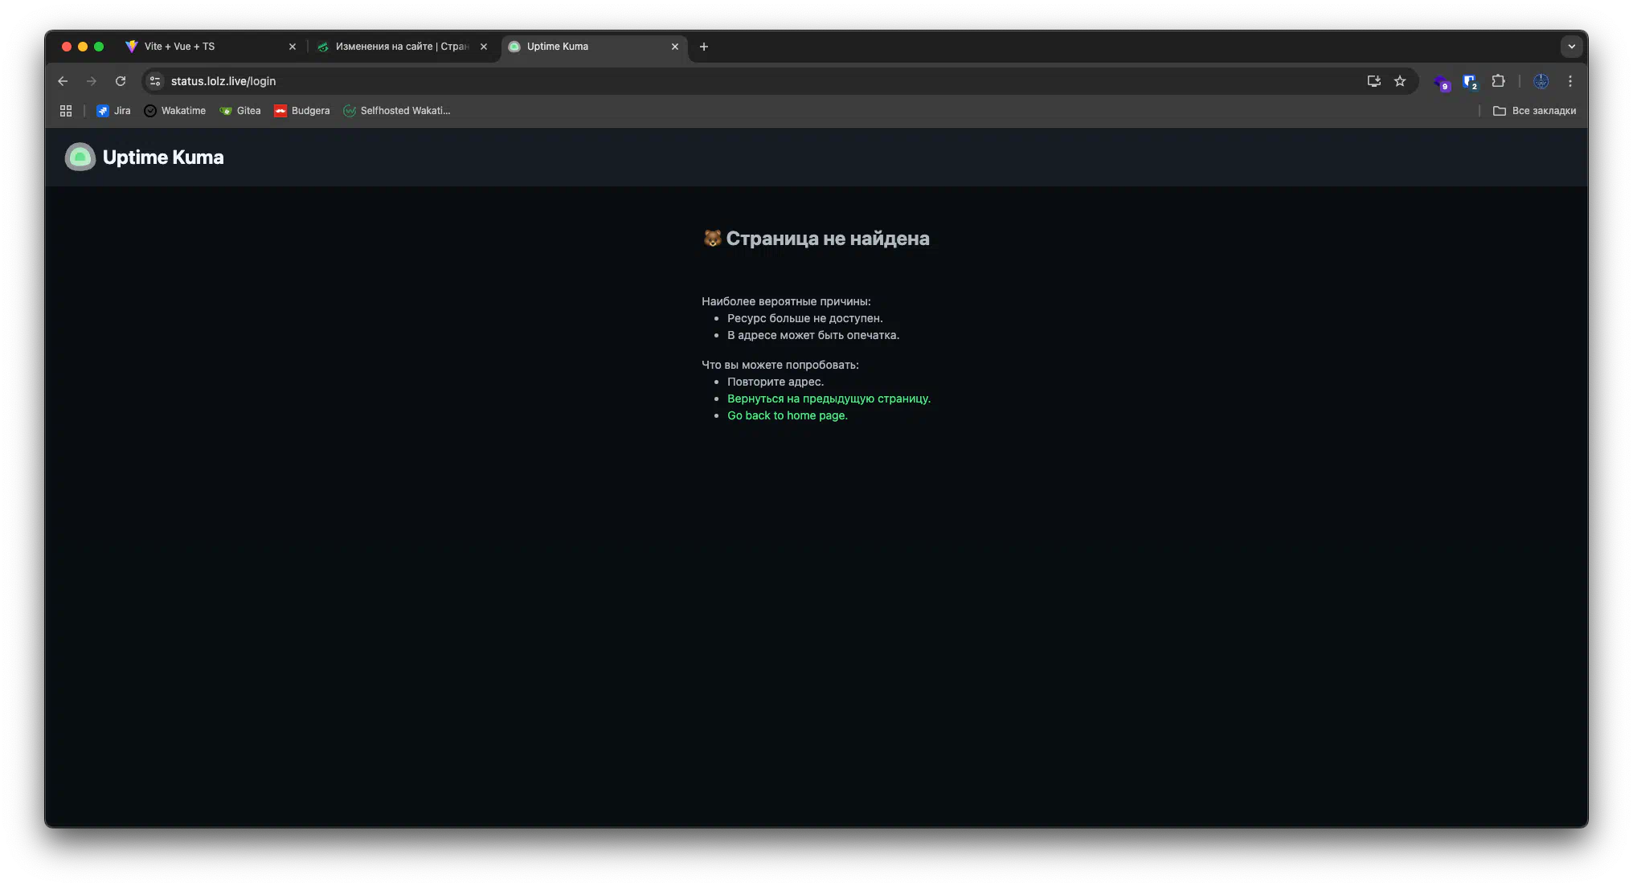Bookmark this page with star icon
Viewport: 1633px width, 887px height.
(1400, 81)
